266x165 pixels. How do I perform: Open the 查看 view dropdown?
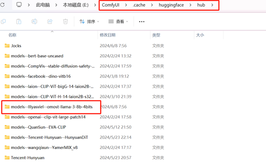point(118,22)
